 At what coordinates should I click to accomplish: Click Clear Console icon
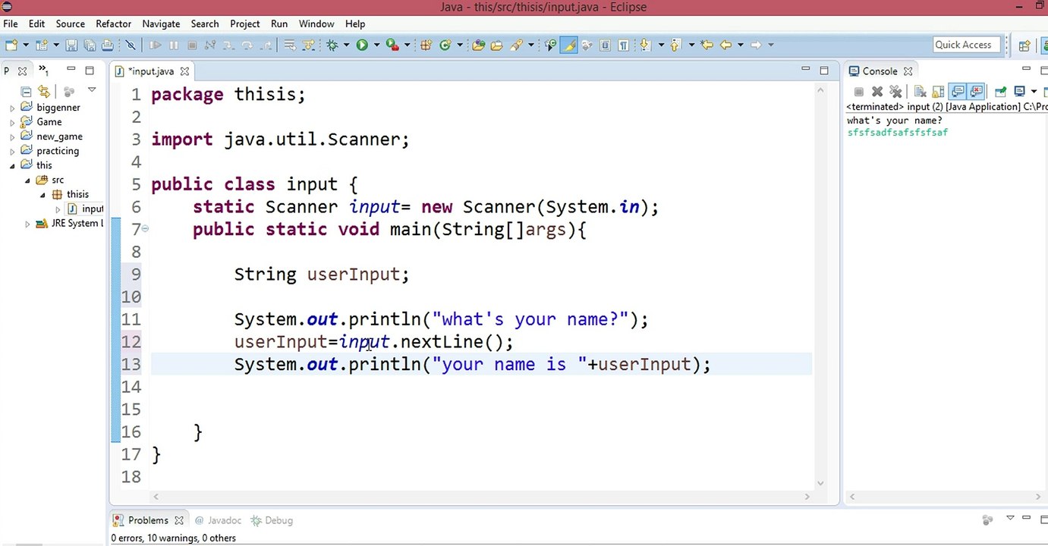click(x=920, y=92)
